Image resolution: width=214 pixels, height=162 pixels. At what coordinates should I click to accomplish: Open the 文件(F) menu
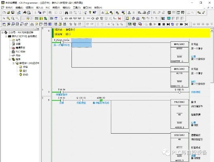(9, 8)
